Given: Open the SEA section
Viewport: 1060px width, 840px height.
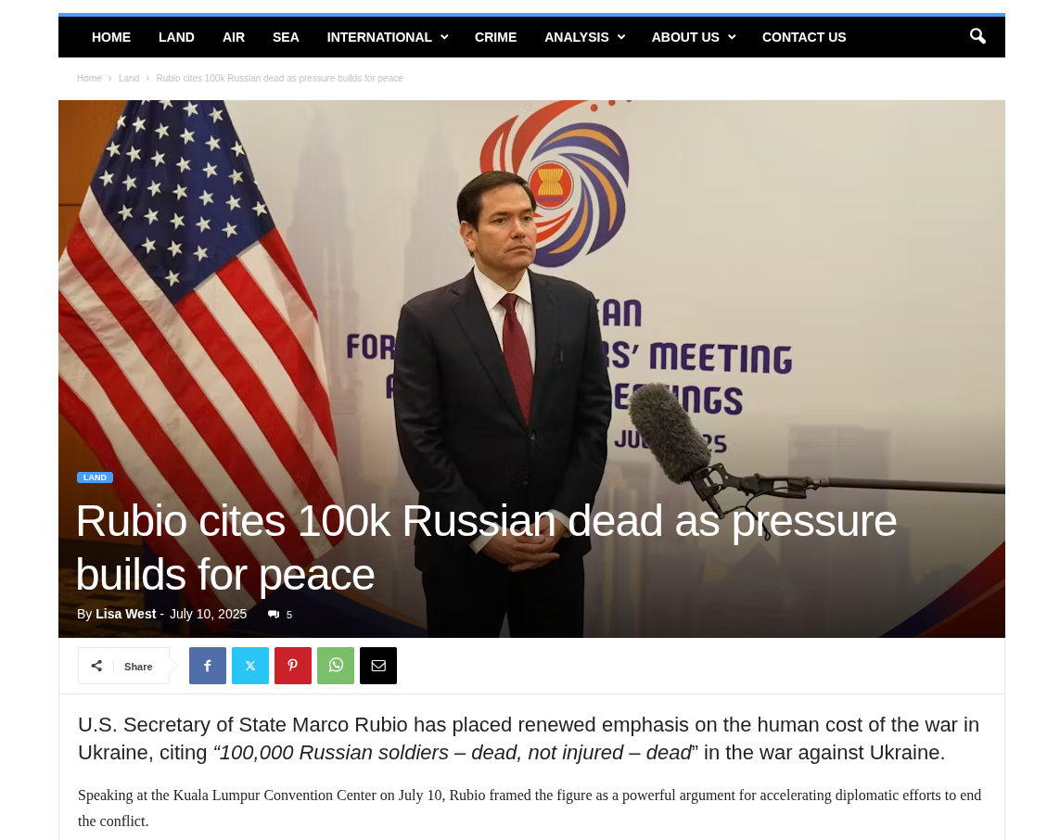Looking at the screenshot, I should [x=286, y=37].
